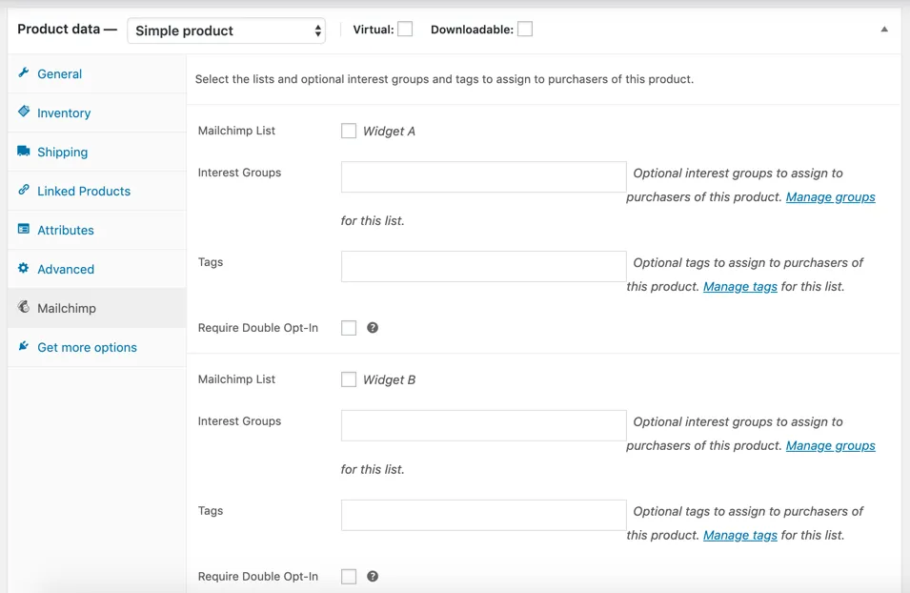Check the Widget B Mailchimp list
The image size is (910, 593).
348,379
